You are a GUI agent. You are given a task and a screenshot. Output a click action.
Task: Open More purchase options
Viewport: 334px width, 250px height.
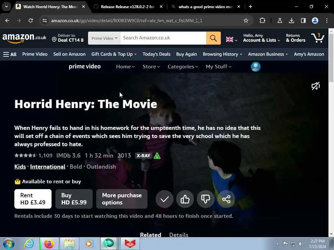point(122,199)
